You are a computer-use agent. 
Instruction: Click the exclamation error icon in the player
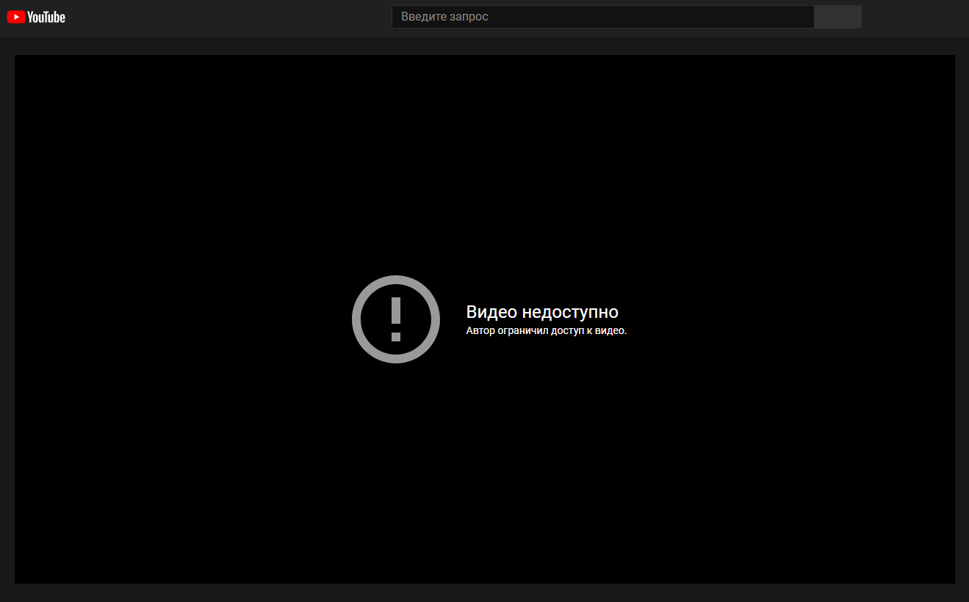[x=396, y=319]
